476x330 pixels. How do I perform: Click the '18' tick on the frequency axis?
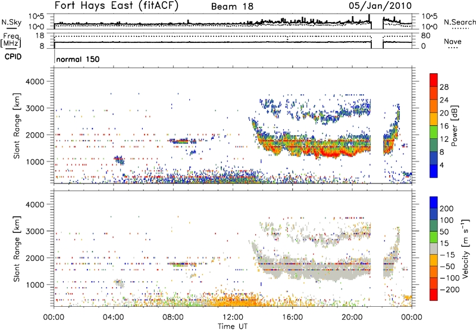point(40,36)
